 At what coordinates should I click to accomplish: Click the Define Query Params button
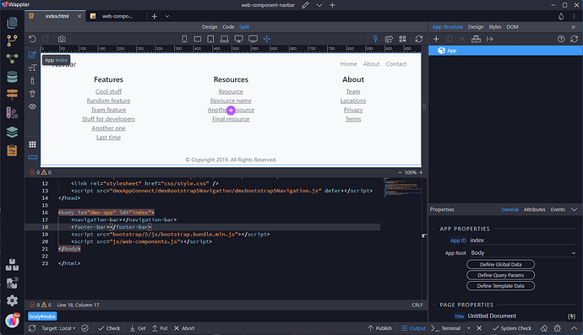tap(500, 275)
